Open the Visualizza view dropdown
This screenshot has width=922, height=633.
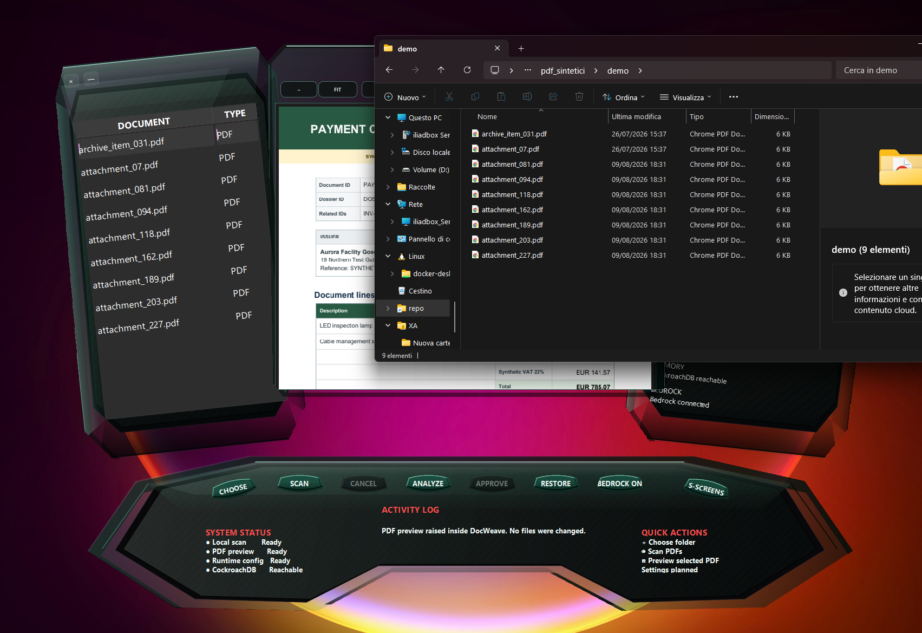pyautogui.click(x=685, y=97)
